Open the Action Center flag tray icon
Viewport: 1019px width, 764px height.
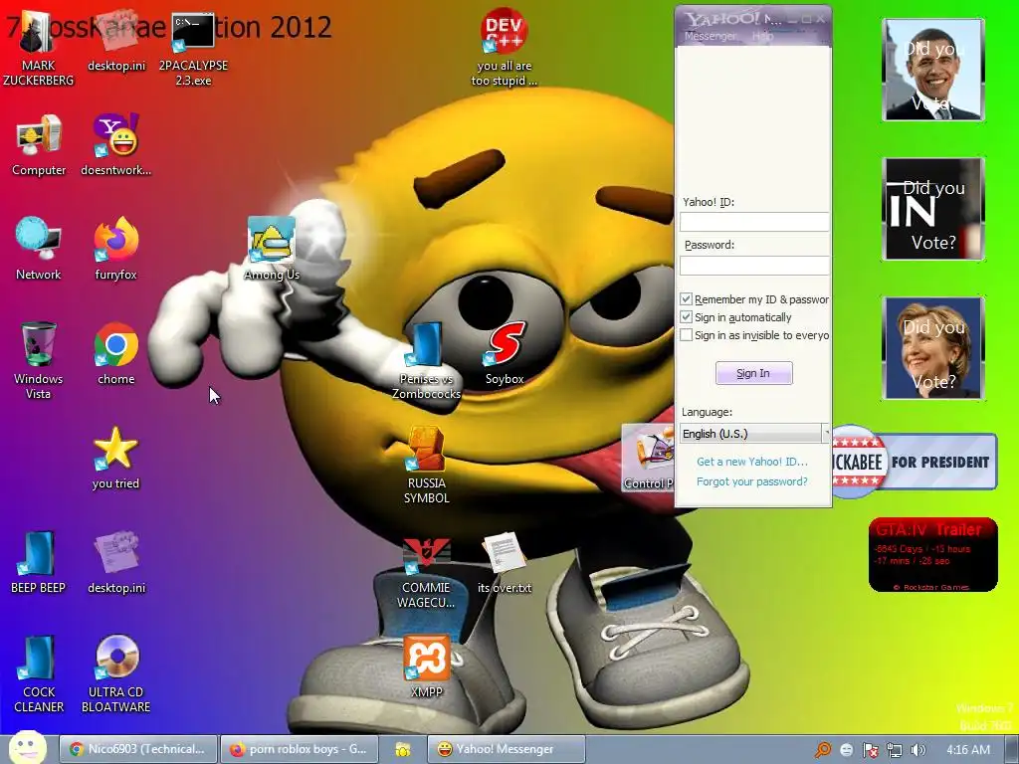[870, 750]
